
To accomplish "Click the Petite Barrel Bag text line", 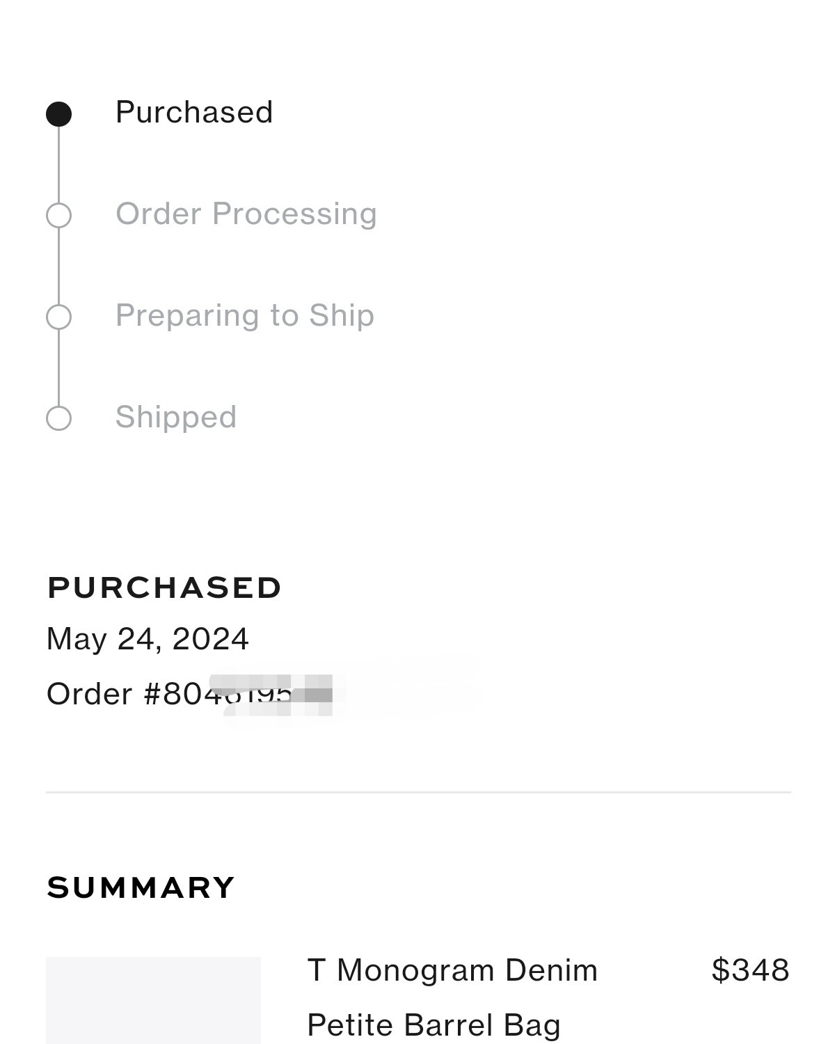I will [434, 1025].
